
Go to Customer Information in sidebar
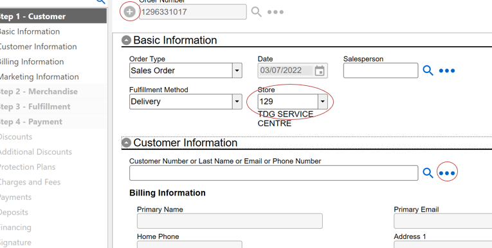(x=38, y=47)
